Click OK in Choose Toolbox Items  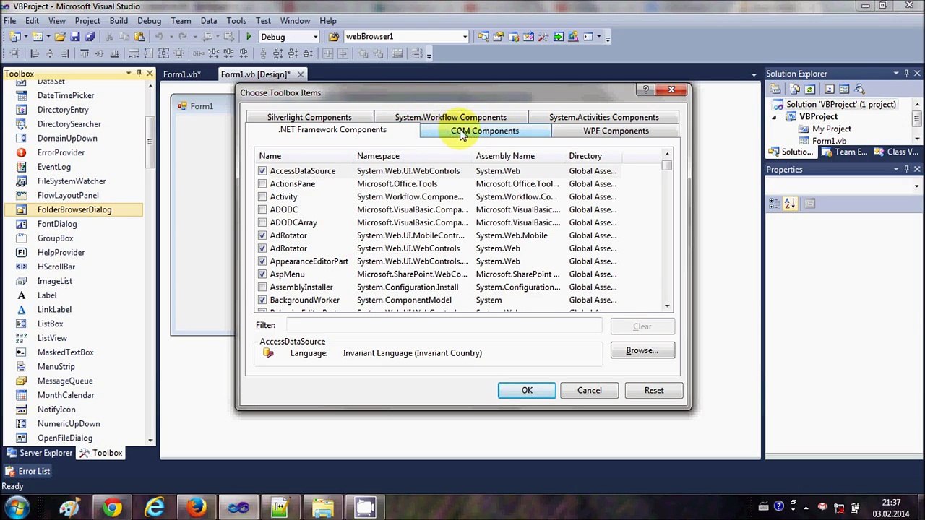(527, 391)
